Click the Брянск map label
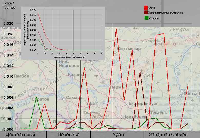 8,37
